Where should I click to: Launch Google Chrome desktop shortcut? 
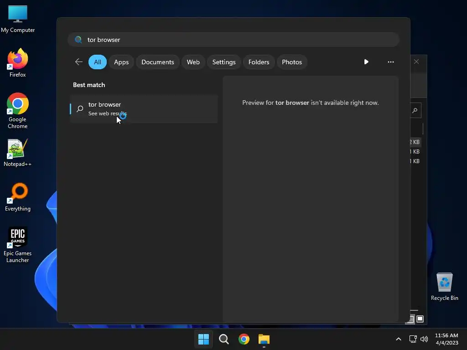click(18, 111)
